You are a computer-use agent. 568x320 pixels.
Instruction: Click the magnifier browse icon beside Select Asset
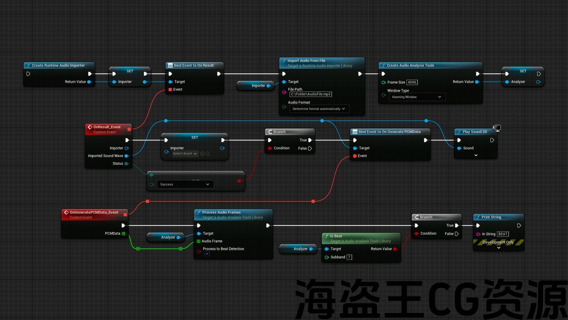pos(208,154)
